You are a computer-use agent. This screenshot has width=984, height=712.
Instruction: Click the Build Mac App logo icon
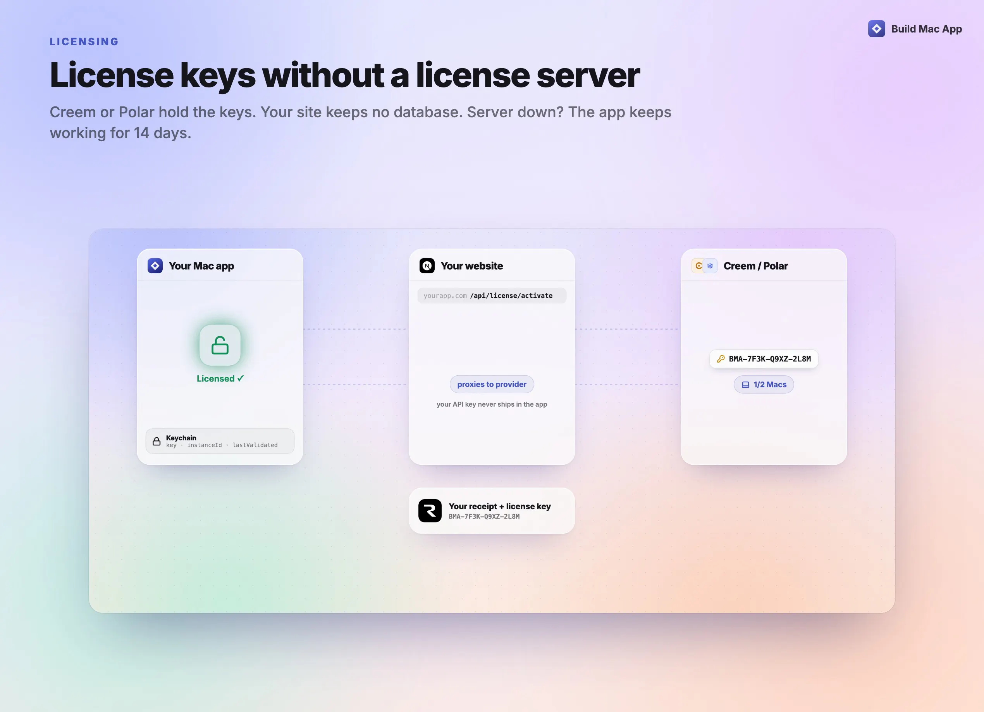tap(876, 29)
